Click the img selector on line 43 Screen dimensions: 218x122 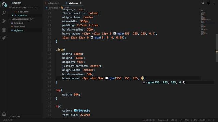pos(58,90)
